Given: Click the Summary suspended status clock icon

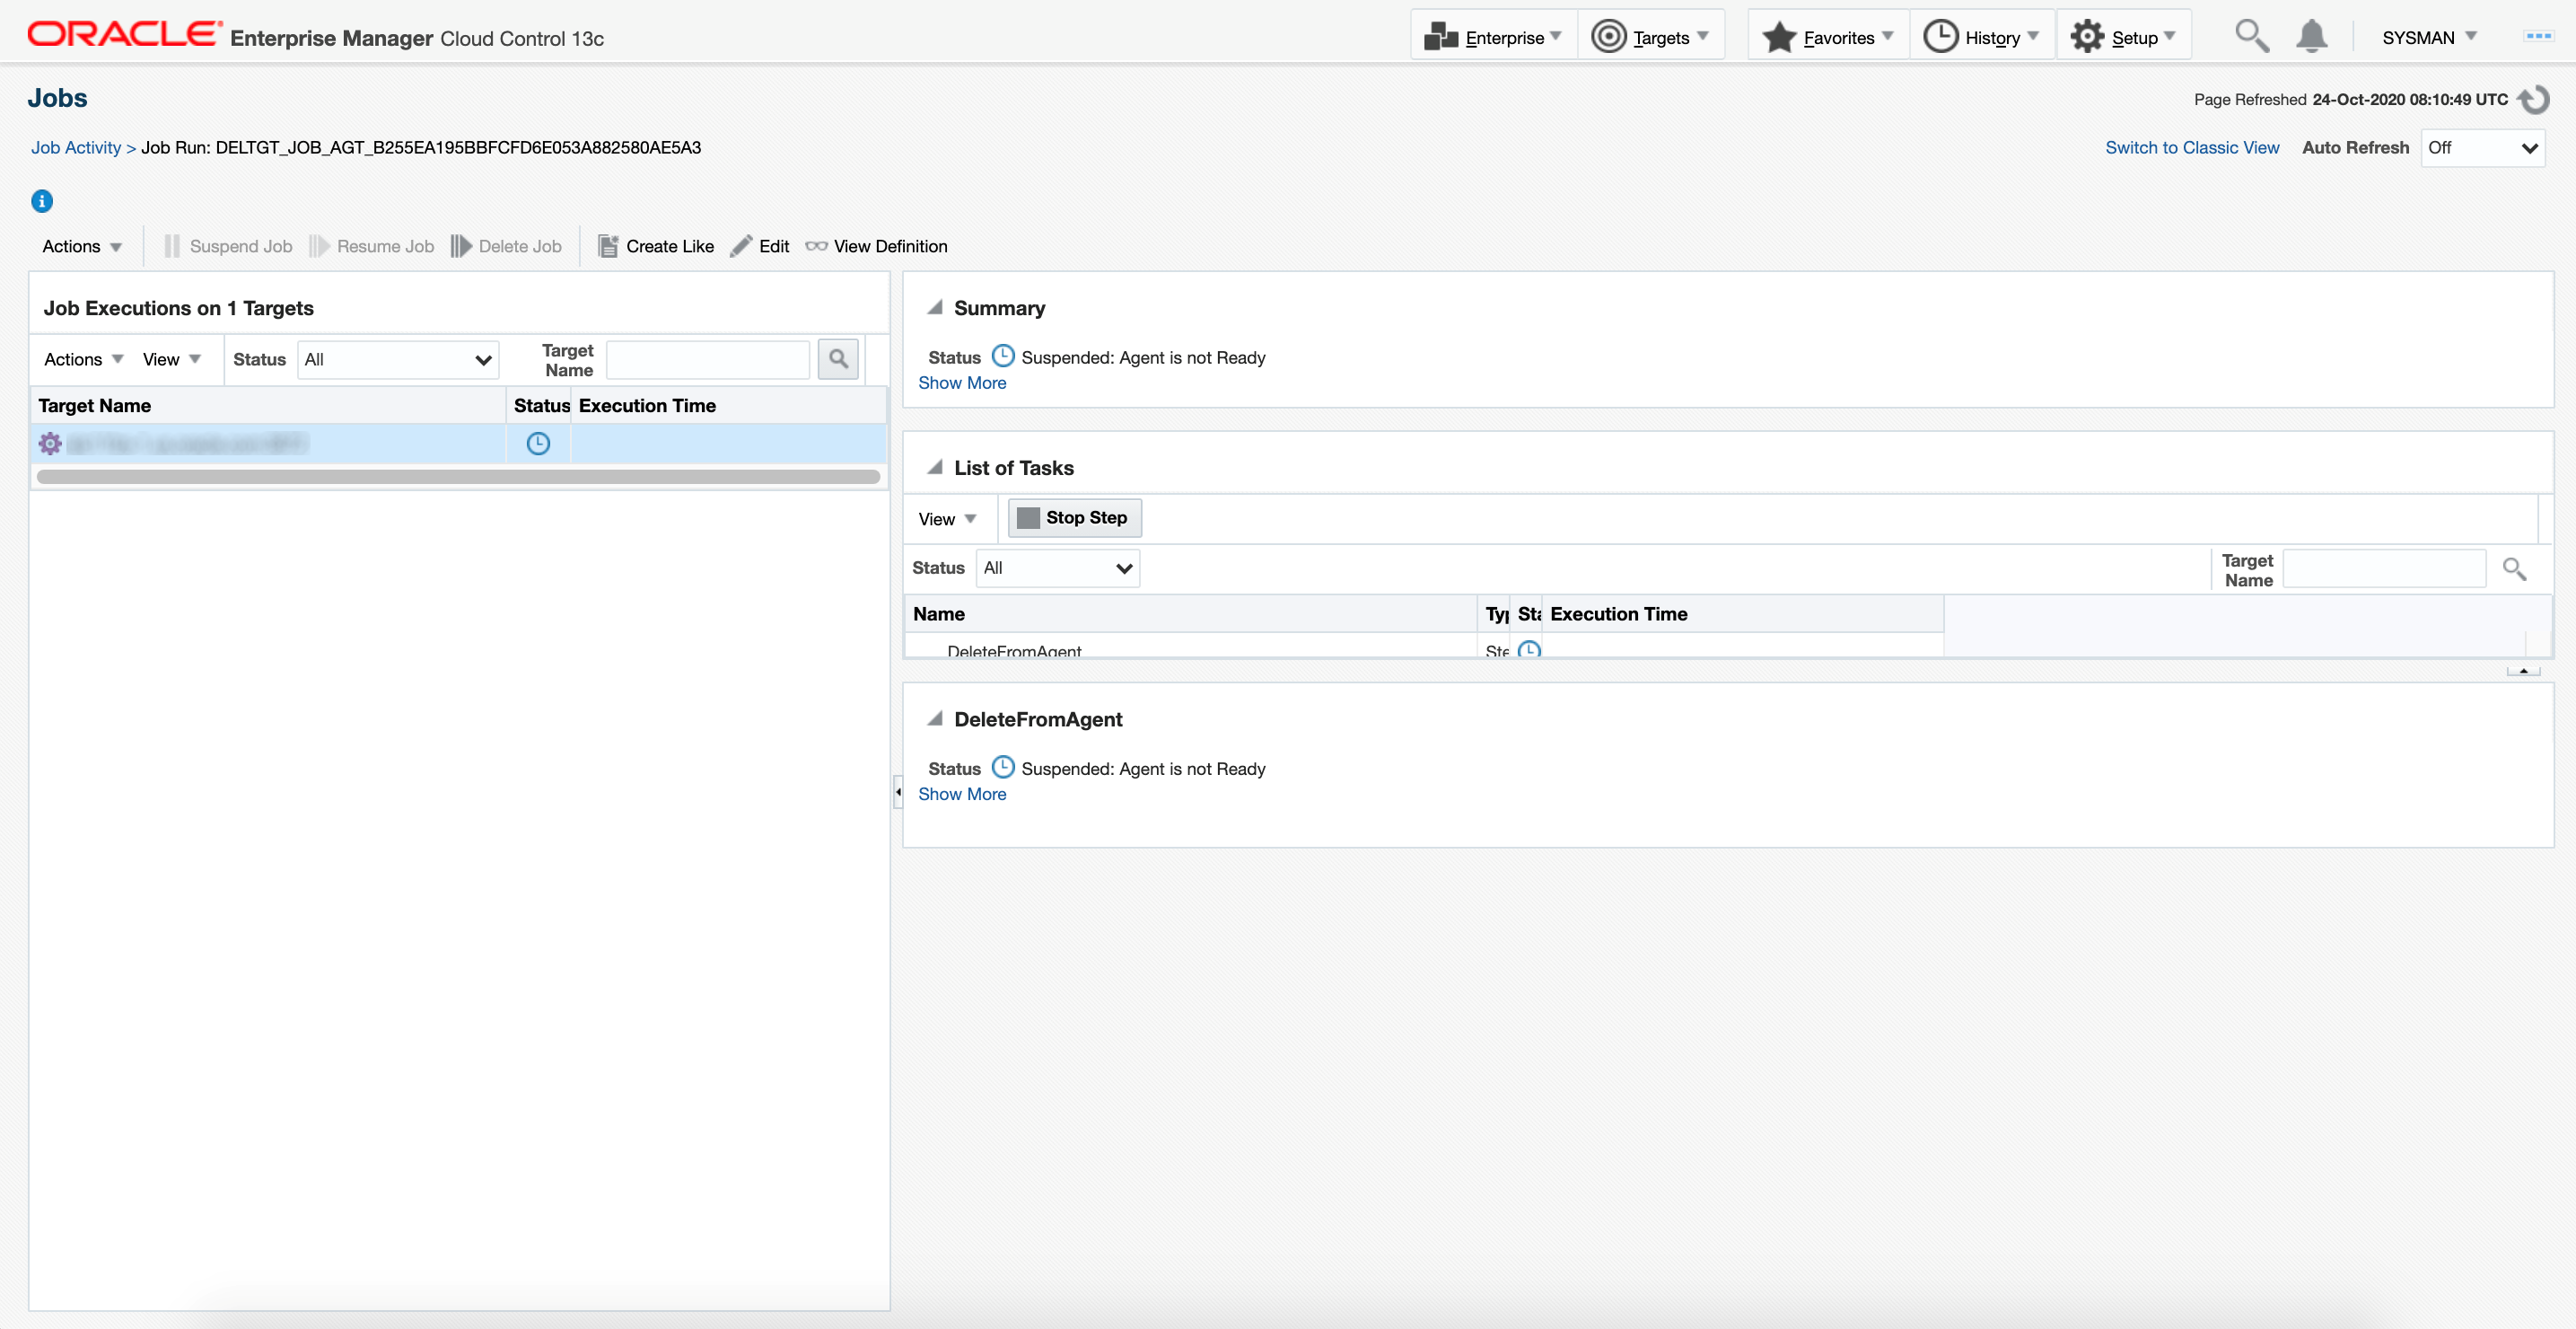Looking at the screenshot, I should click(x=1003, y=356).
